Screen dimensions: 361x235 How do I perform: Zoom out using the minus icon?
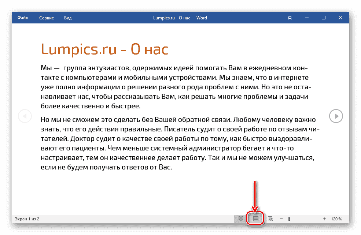pos(281,218)
